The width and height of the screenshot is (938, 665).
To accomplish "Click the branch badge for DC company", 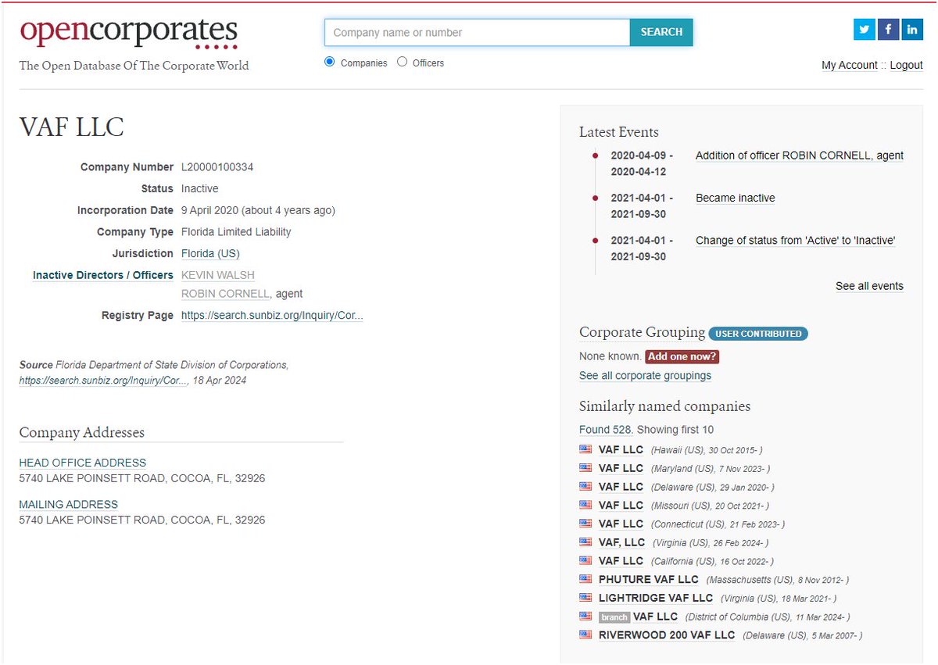I will point(614,617).
